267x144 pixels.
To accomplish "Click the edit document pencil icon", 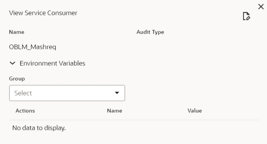I will 246,16.
